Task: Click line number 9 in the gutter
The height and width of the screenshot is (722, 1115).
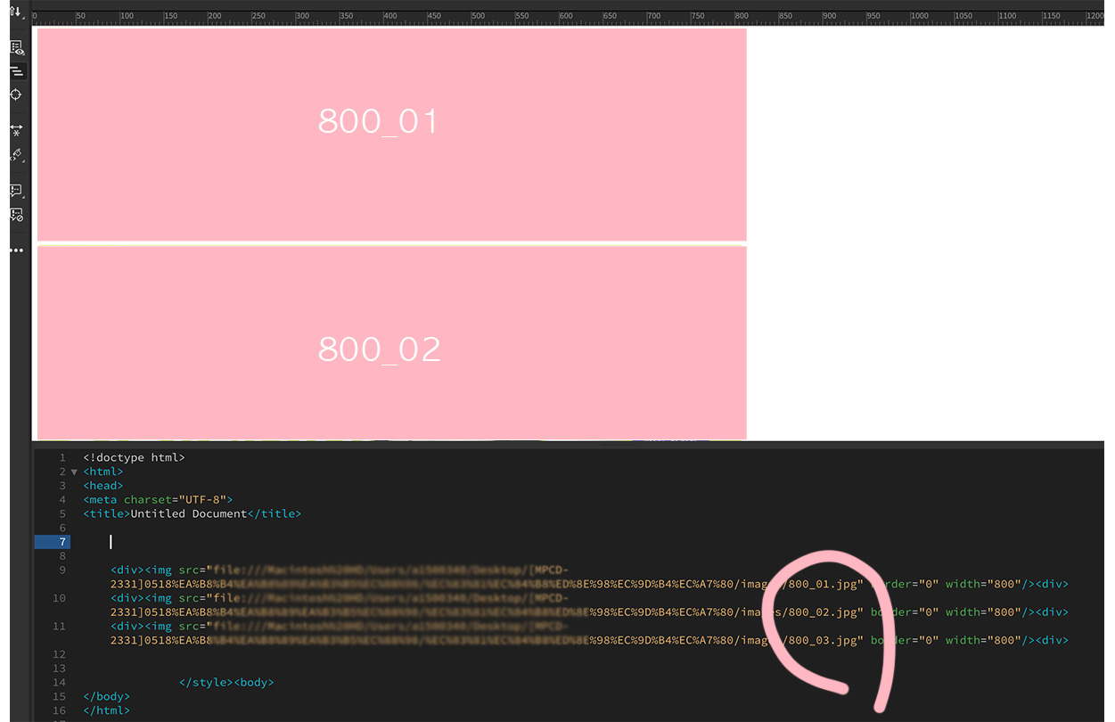Action: click(62, 570)
